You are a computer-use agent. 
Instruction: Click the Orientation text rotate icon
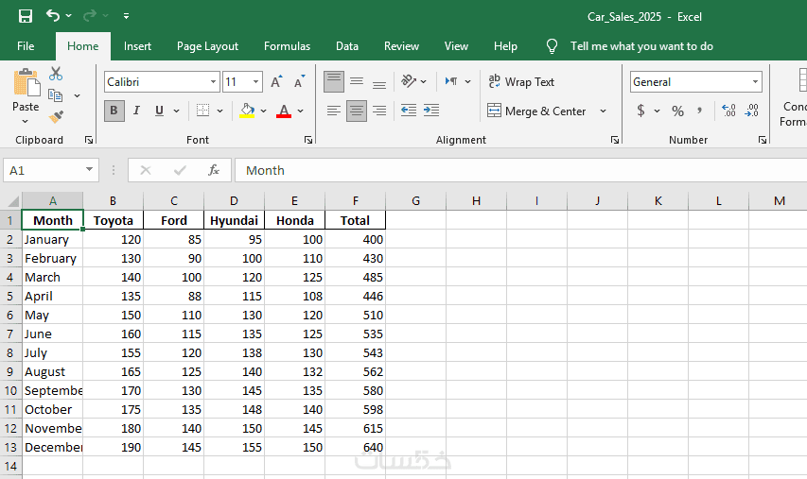tap(409, 81)
